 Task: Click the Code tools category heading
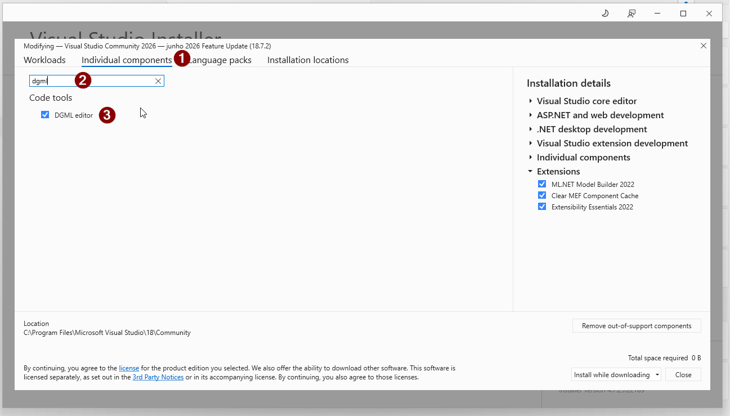(x=51, y=98)
